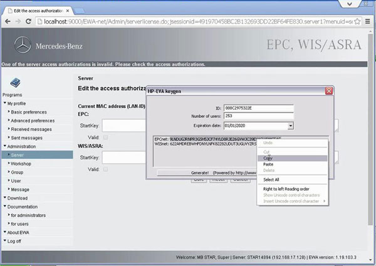
Task: Bookmark page with the star icon
Action: pos(357,21)
